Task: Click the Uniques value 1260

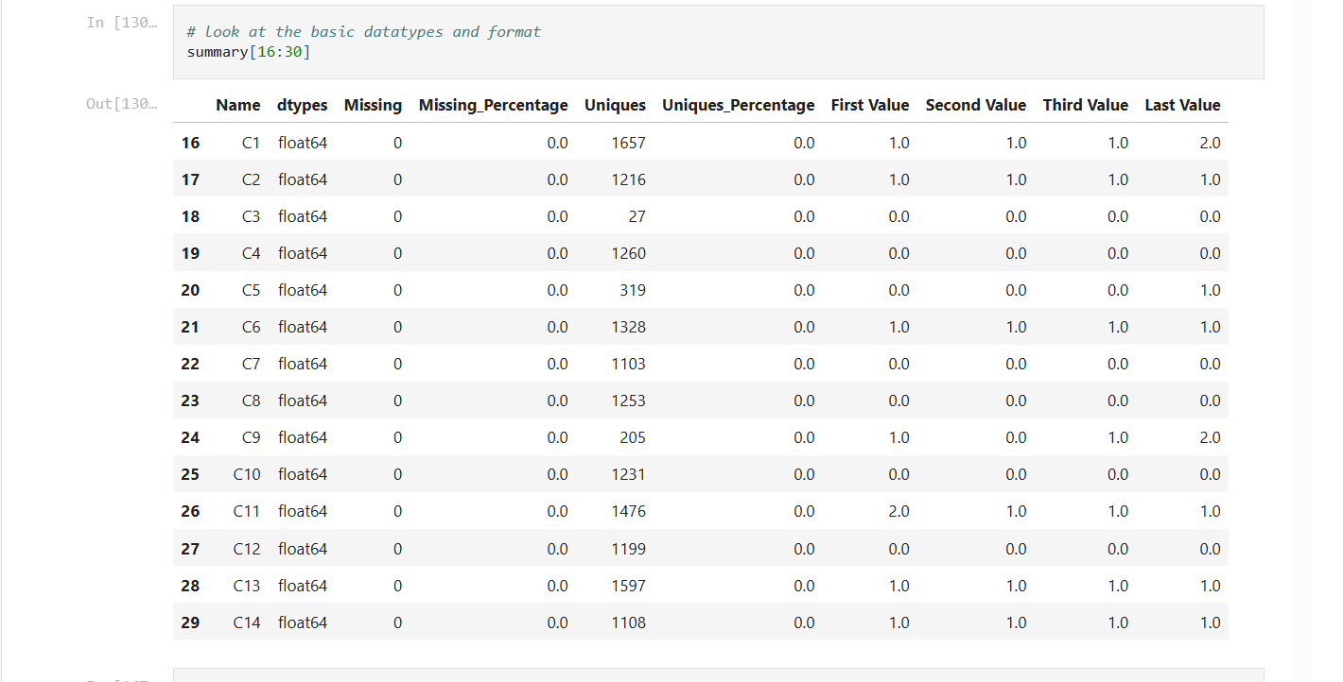Action: (x=629, y=253)
